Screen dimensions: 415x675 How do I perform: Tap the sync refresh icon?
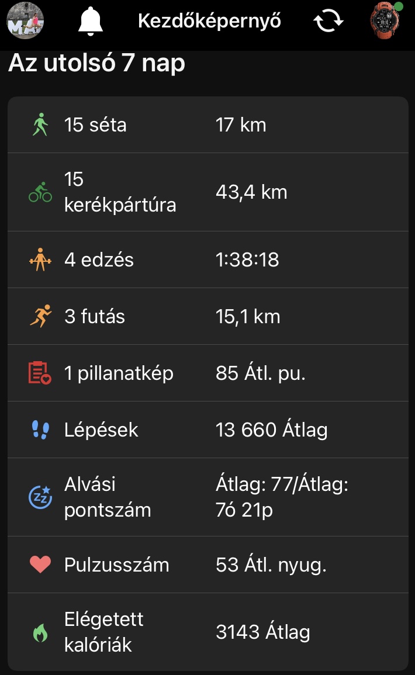coord(328,22)
